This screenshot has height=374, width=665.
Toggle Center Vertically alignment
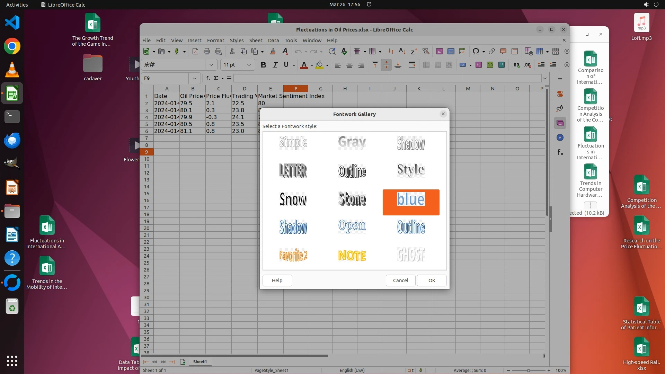pos(386,65)
